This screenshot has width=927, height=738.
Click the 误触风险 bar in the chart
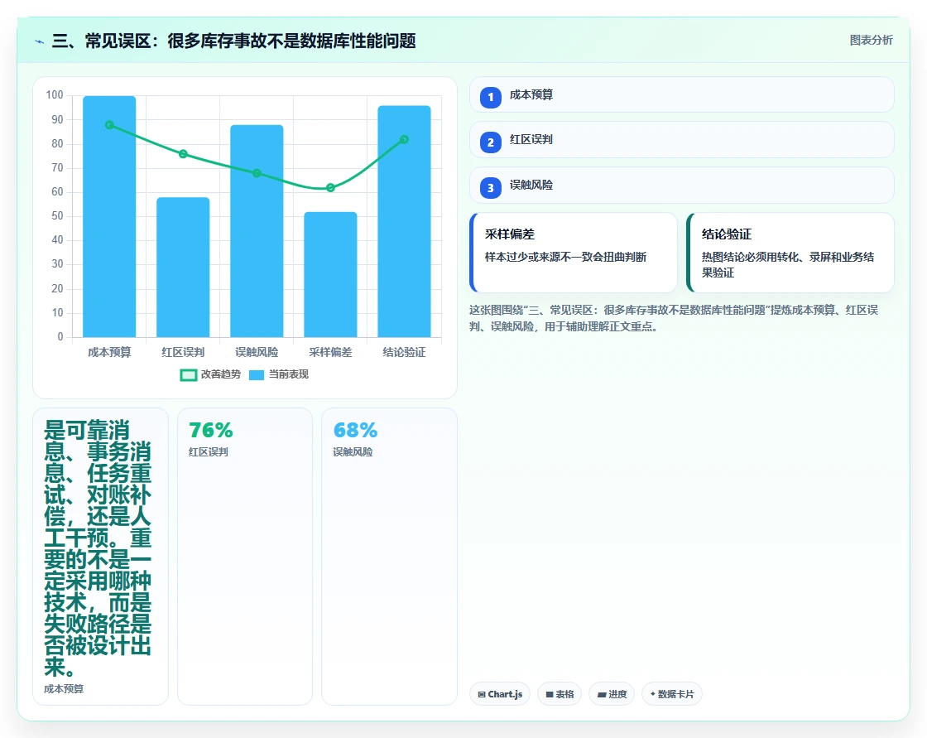[257, 231]
